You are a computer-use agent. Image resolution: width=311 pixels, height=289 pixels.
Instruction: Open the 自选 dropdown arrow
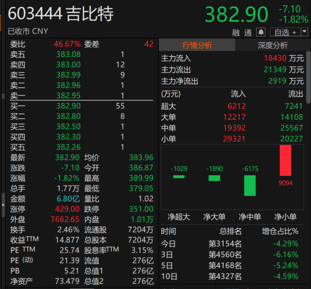pyautogui.click(x=305, y=32)
